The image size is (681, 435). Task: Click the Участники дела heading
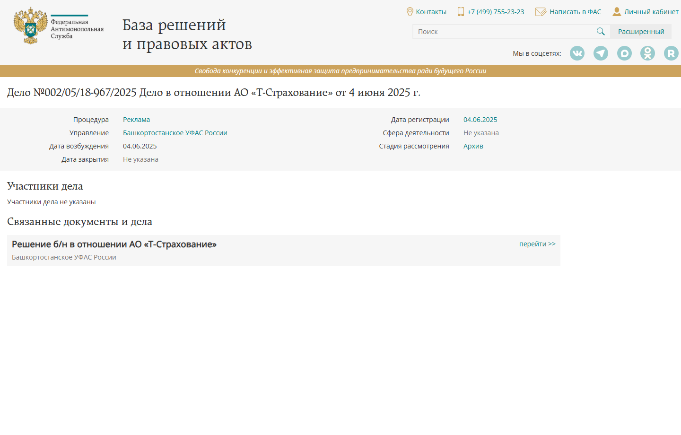[x=45, y=186]
